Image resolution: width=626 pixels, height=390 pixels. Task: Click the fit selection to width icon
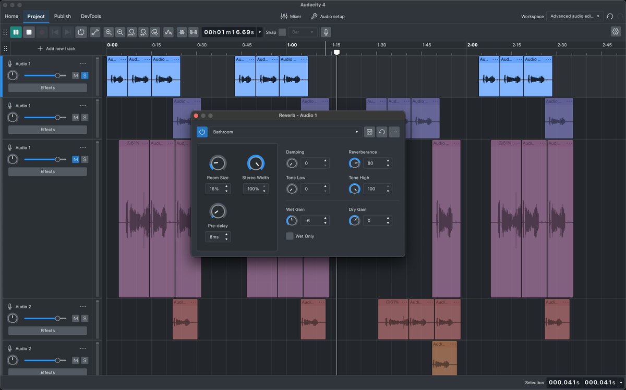coord(132,32)
